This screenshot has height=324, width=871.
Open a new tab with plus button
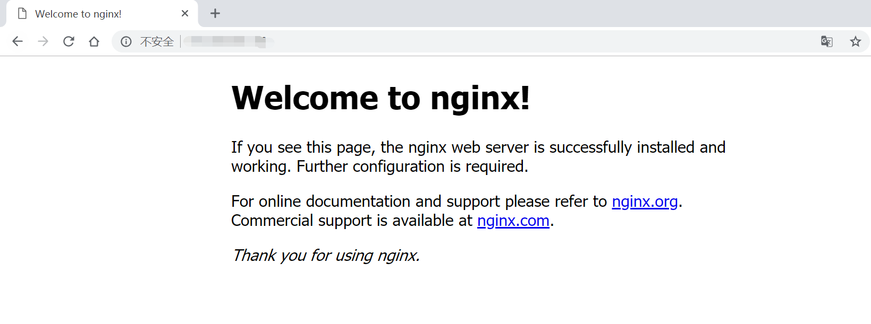pyautogui.click(x=215, y=13)
